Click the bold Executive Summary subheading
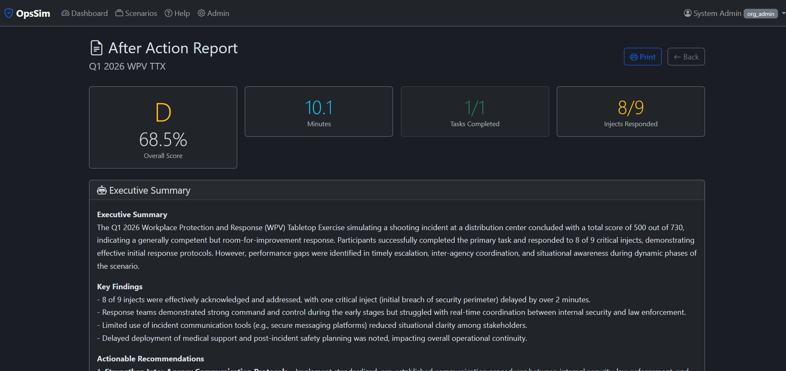Viewport: 786px width, 371px height. pos(132,214)
